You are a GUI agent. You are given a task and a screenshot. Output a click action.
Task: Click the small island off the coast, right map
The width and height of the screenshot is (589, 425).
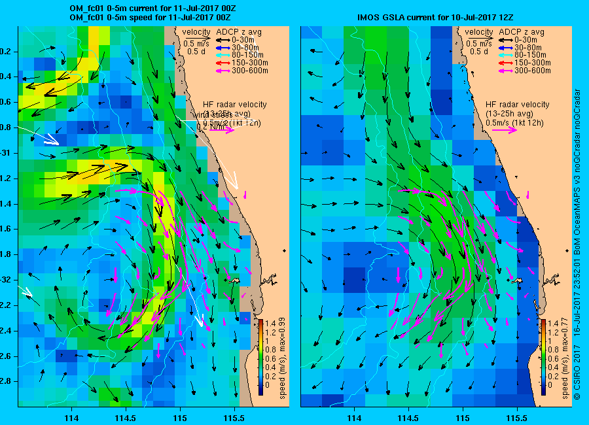[x=518, y=280]
